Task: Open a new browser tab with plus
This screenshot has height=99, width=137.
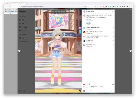Action: 26,4
